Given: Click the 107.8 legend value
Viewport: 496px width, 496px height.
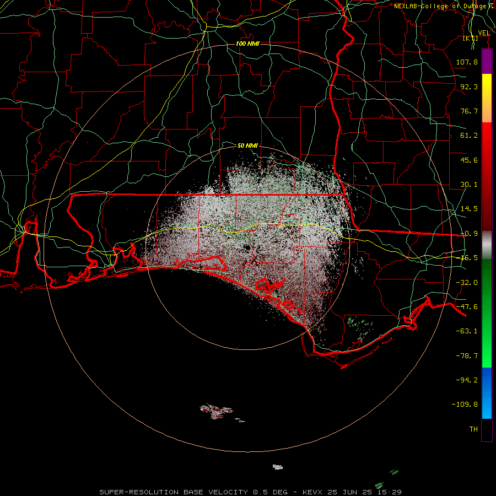Looking at the screenshot, I should 467,62.
